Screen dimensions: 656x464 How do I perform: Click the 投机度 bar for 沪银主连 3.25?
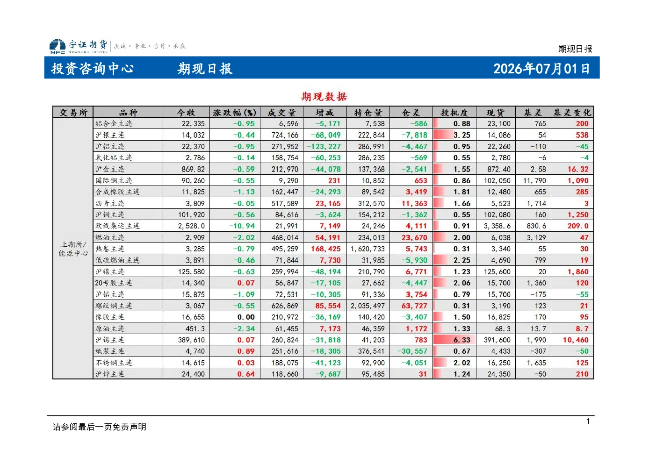444,135
